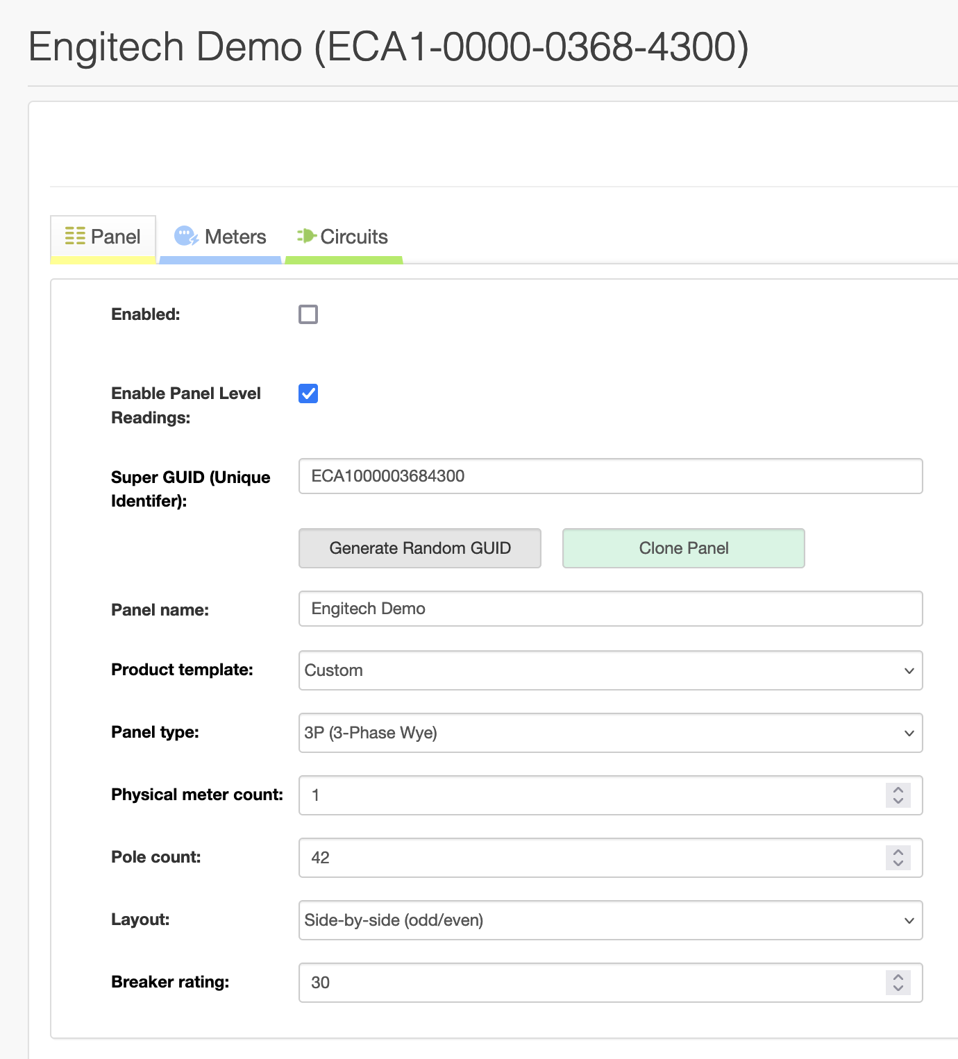
Task: Switch to the Meters tab
Action: pos(235,237)
